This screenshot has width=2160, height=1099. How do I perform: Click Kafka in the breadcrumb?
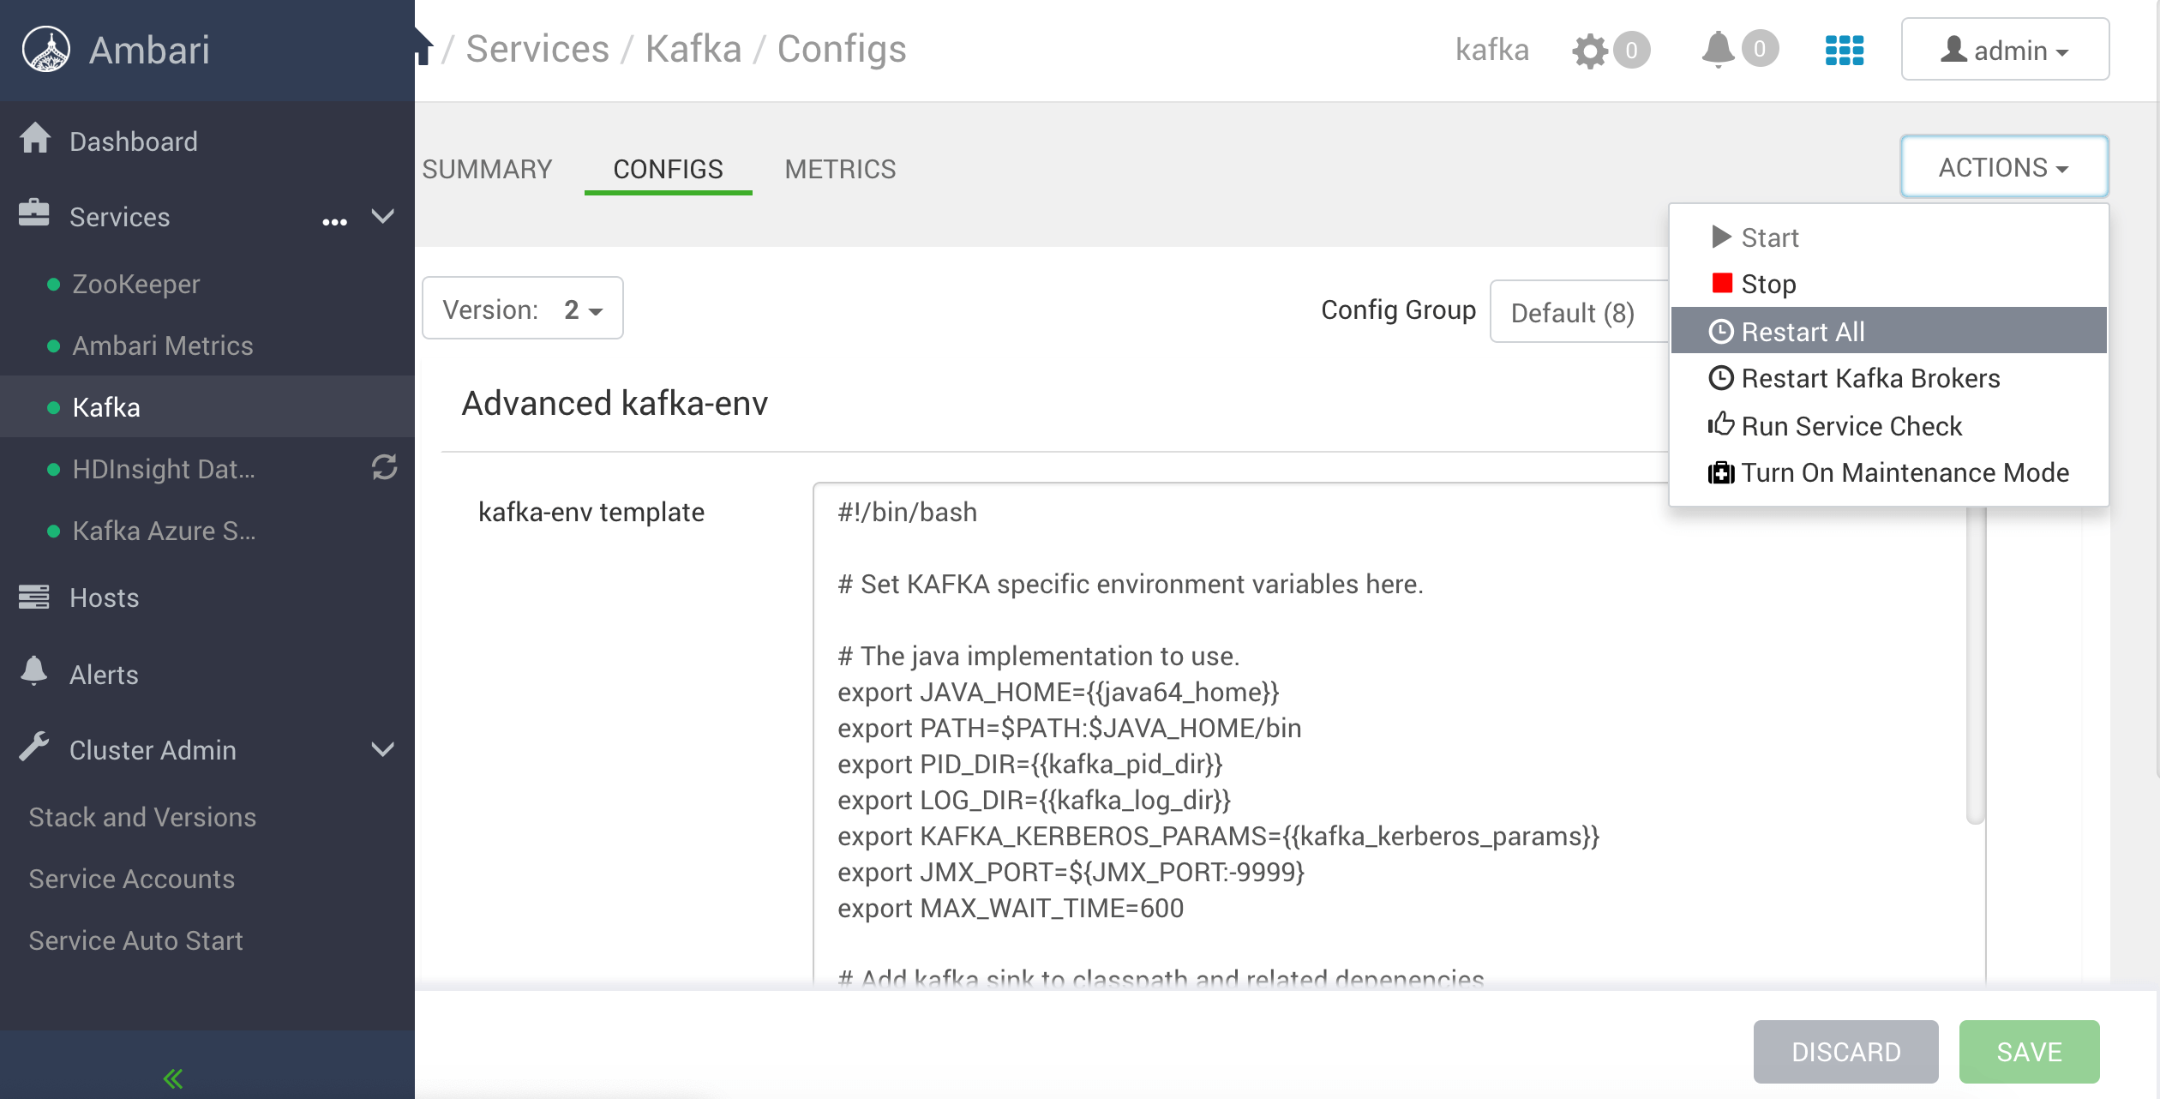click(x=693, y=49)
